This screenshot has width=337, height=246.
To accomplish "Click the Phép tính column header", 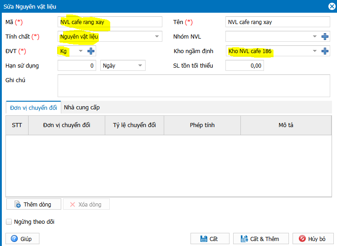I will (x=202, y=125).
